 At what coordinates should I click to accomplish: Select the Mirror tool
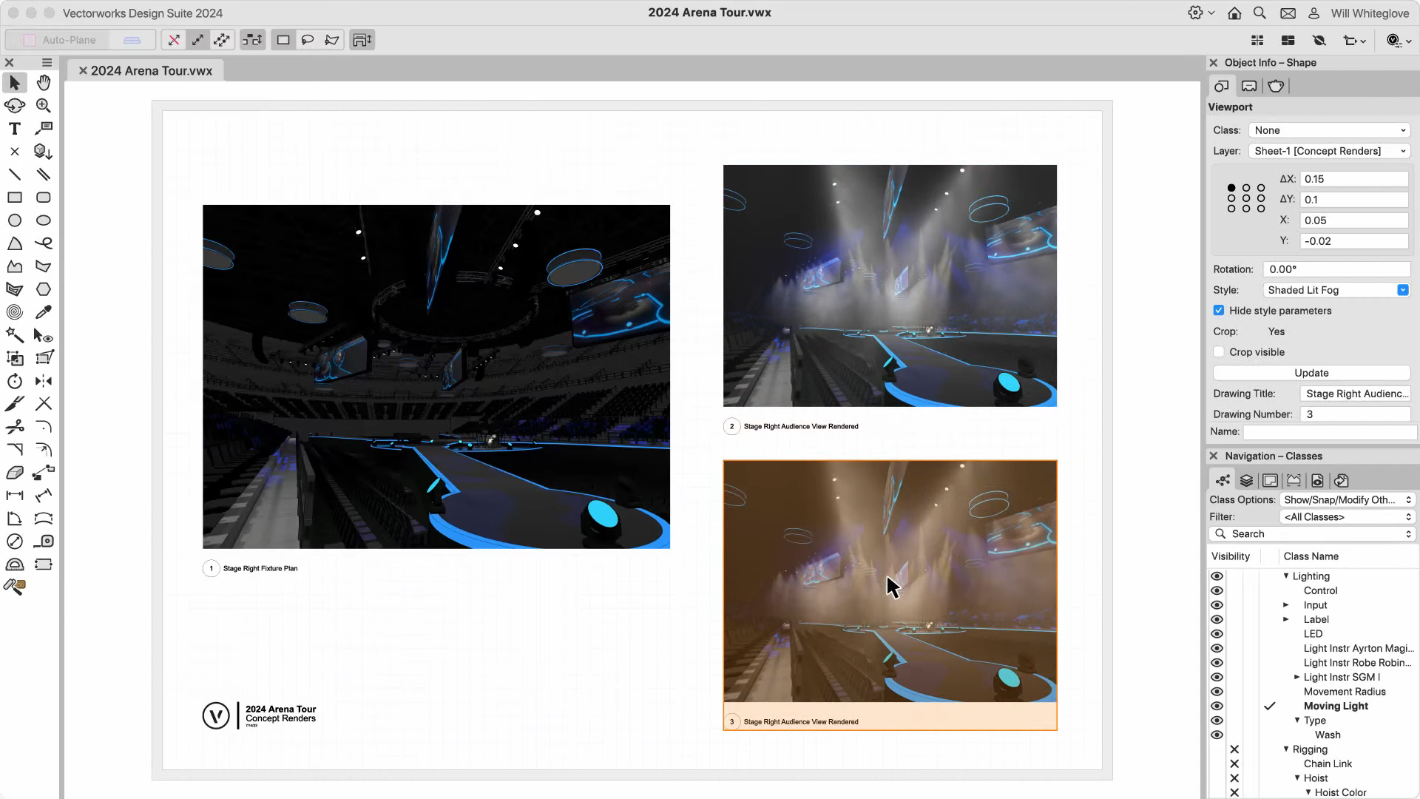point(44,381)
